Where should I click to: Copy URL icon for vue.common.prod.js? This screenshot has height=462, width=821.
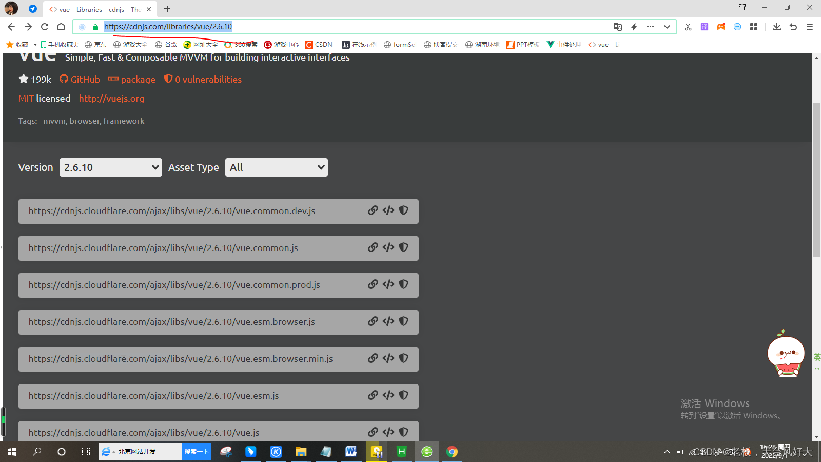[x=373, y=284]
